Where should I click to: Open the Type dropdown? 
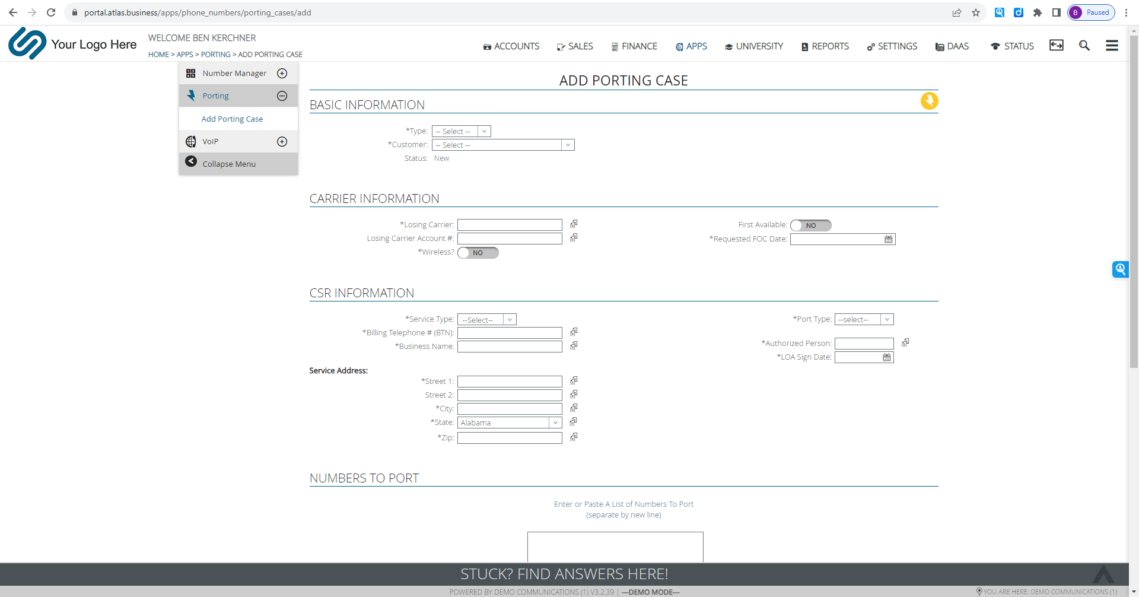click(x=461, y=131)
